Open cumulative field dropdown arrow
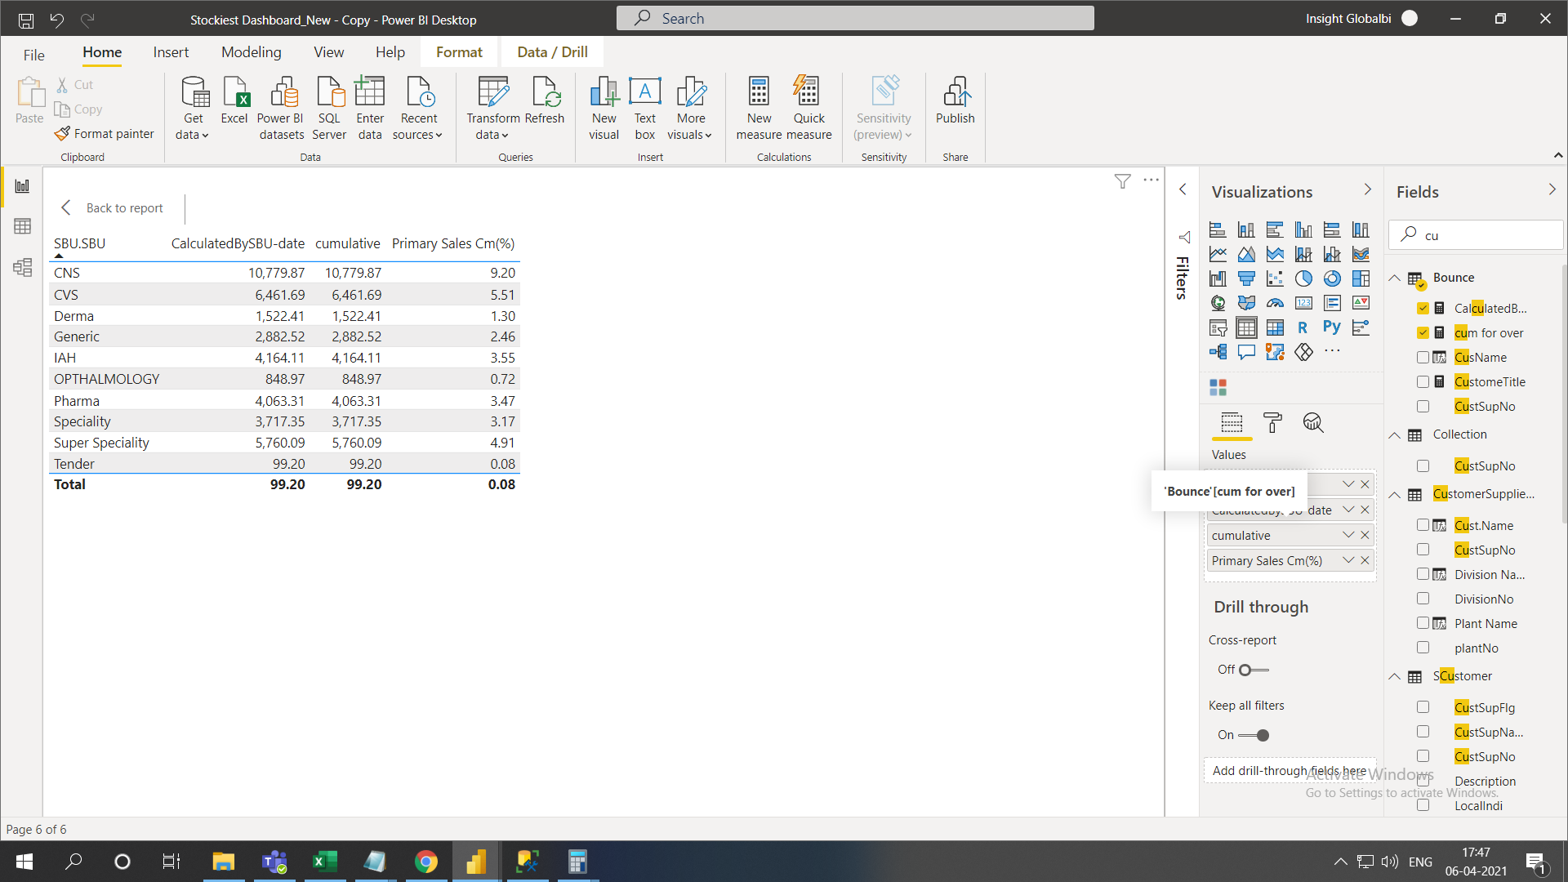 [x=1348, y=535]
